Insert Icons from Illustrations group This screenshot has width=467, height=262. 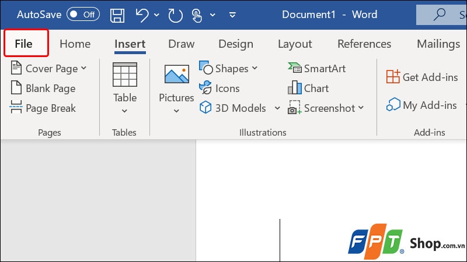tap(219, 88)
